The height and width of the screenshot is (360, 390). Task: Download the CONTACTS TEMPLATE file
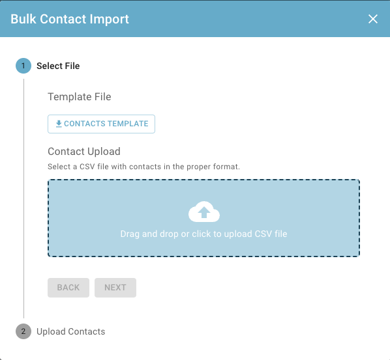coord(101,124)
